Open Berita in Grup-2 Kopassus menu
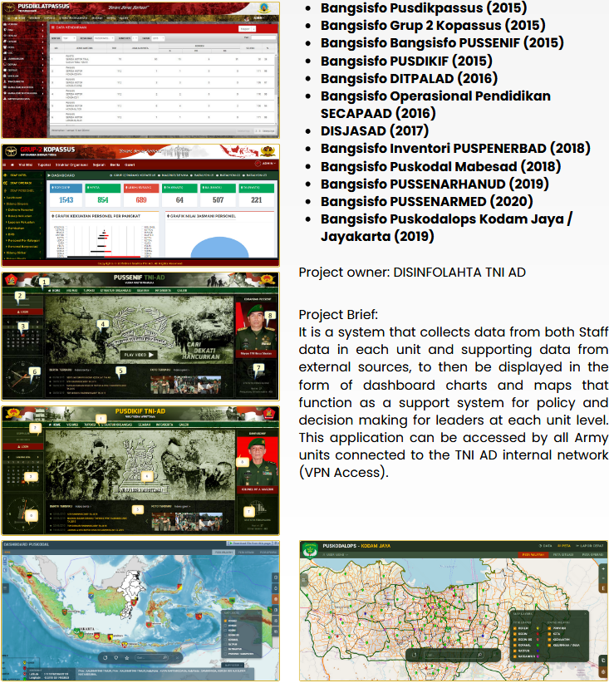This screenshot has height=683, width=609. [x=115, y=165]
